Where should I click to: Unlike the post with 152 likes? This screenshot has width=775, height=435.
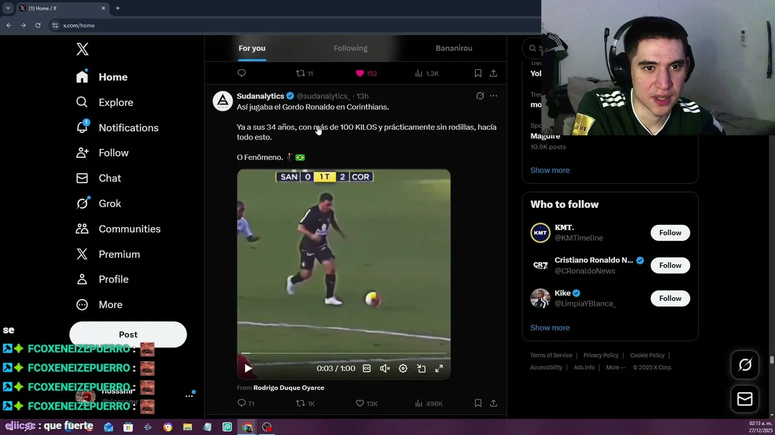point(366,73)
